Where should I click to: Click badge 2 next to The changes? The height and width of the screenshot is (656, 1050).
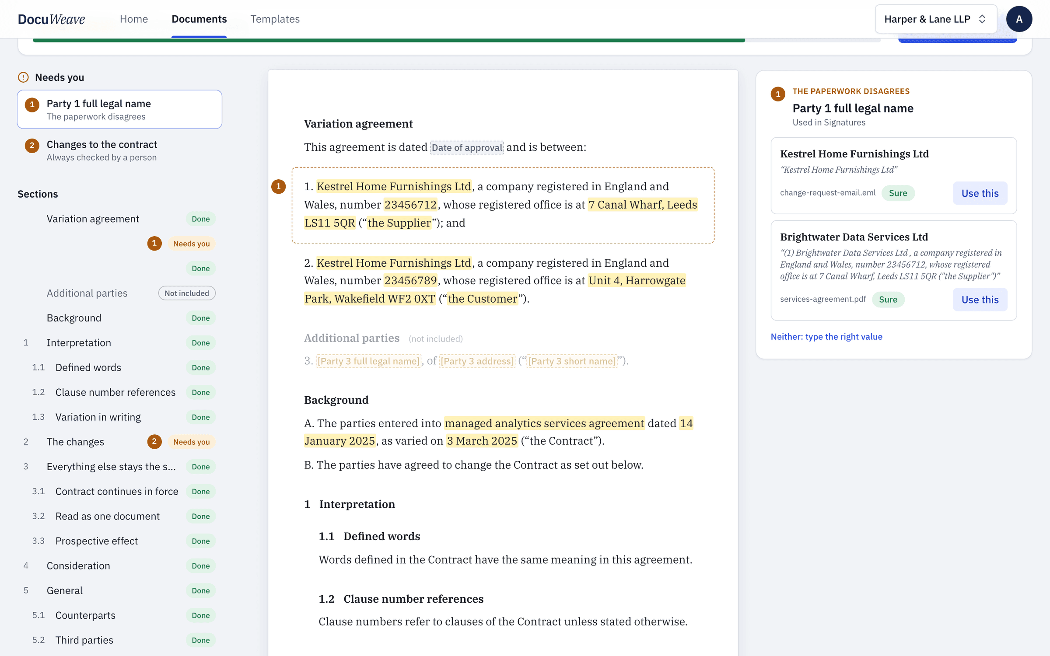click(x=154, y=442)
